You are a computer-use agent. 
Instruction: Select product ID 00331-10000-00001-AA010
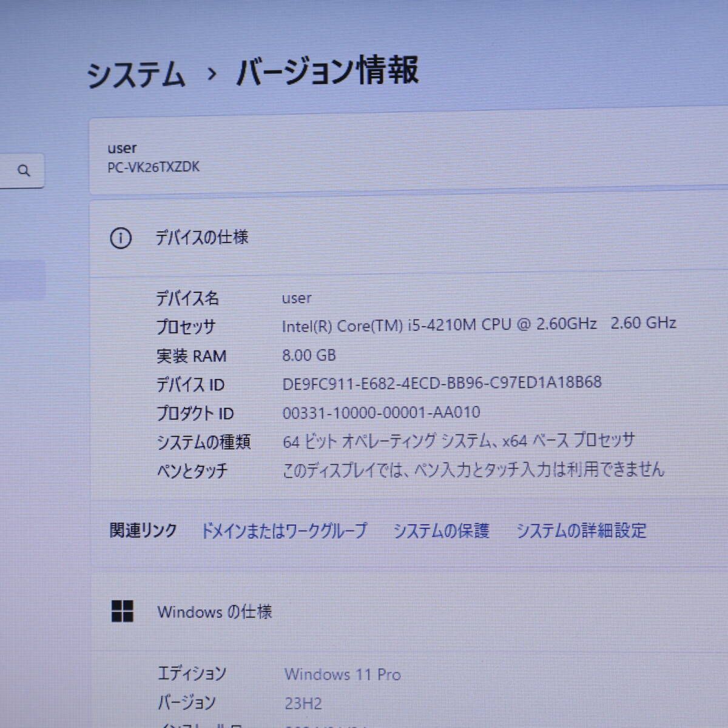click(382, 413)
